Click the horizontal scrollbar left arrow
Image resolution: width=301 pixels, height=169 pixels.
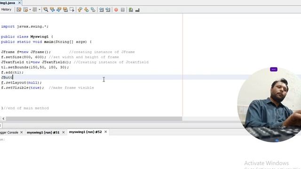(3, 119)
